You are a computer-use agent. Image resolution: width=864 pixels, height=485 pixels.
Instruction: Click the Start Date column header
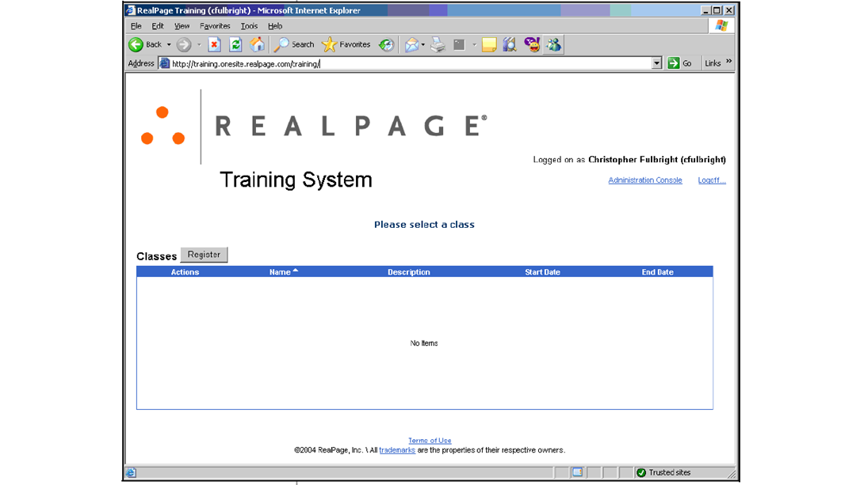[x=543, y=272]
